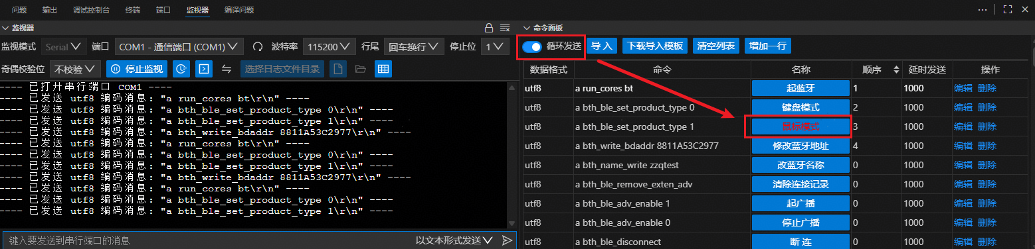Switch to the 输出 tab
Image resolution: width=1035 pixels, height=249 pixels.
click(x=50, y=10)
